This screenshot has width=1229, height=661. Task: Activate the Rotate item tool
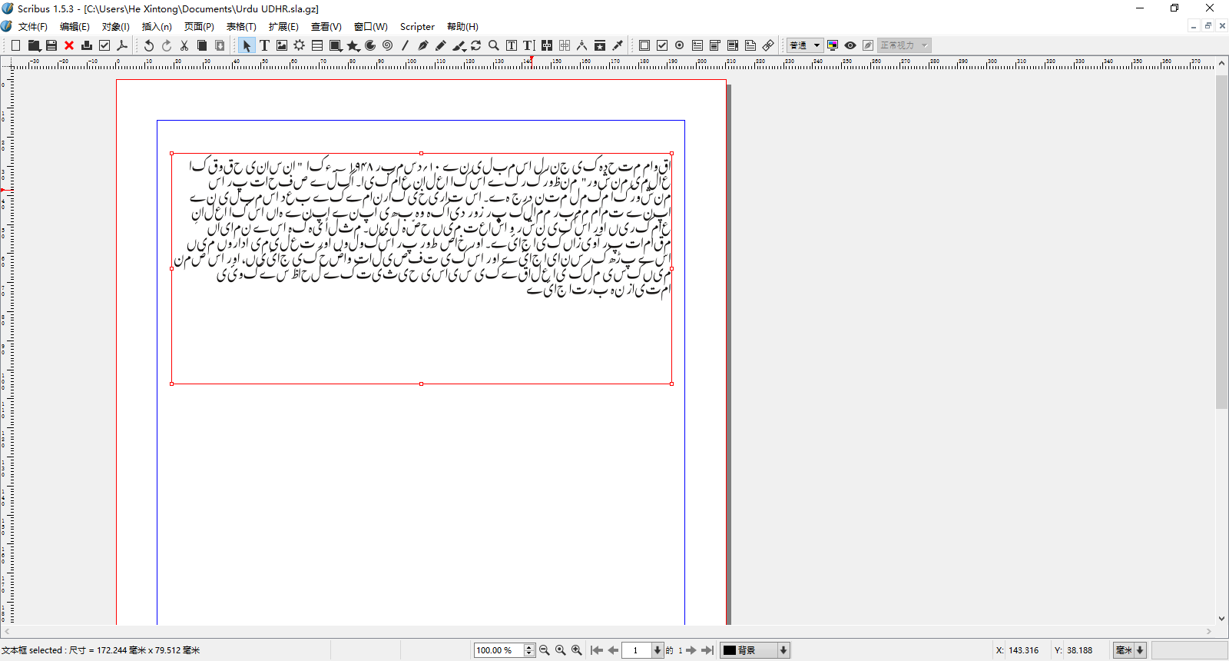(476, 45)
